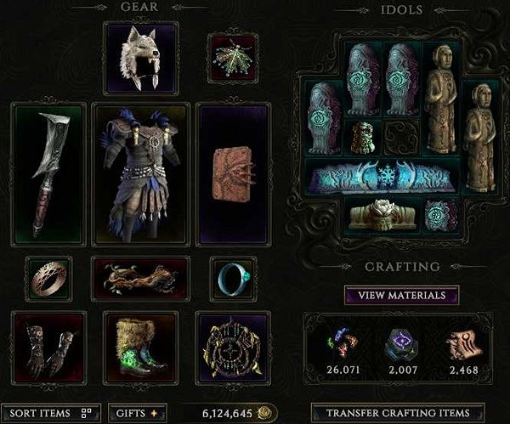Select the leather tome off-hand slot
Image resolution: width=510 pixels, height=424 pixels.
click(x=234, y=174)
